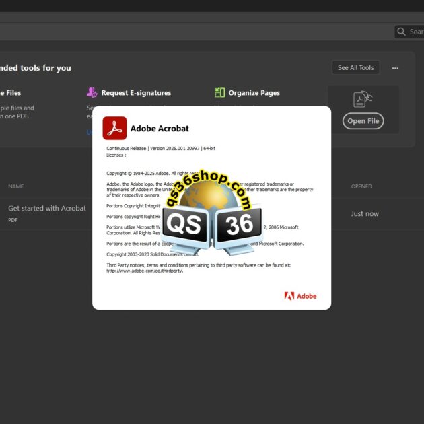Click the search magnifier icon
Screen dimensions: 424x424
[x=401, y=32]
